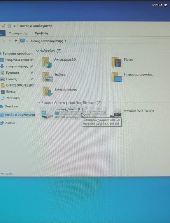Select the Εικόνες folder icon in main pane
The image size is (170, 223).
coord(47,77)
